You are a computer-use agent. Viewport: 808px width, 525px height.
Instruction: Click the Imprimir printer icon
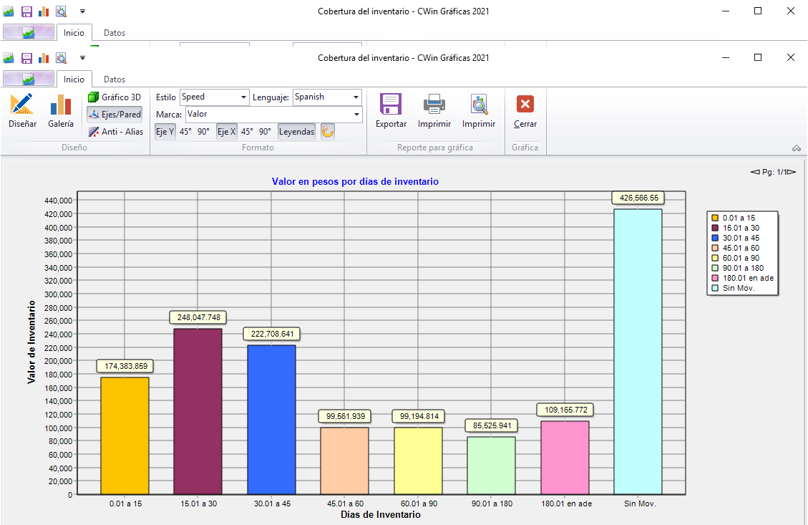[x=434, y=105]
